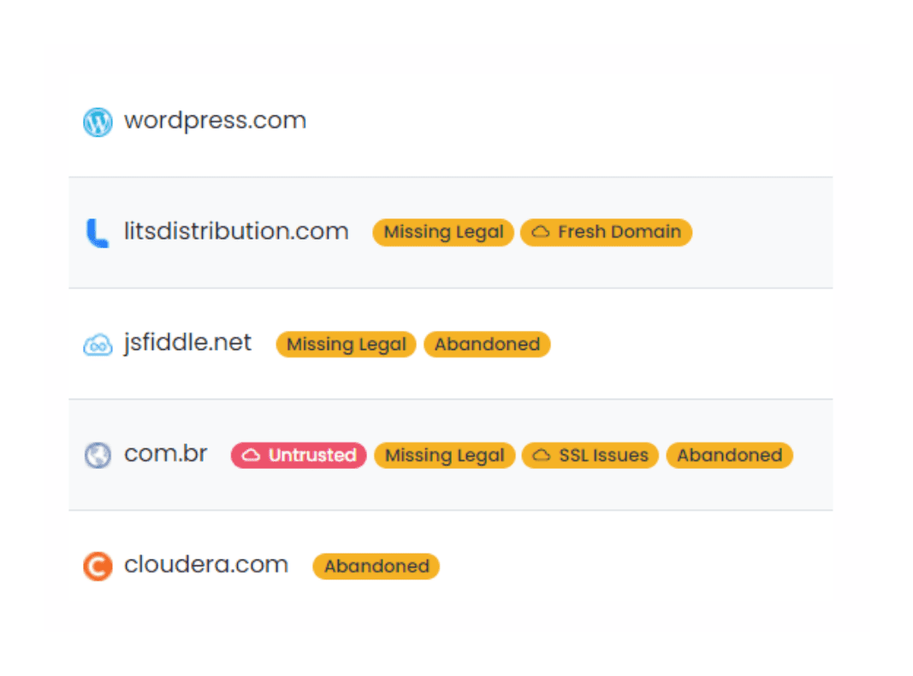Click the cloud icon in SSL Issues badge
Screen dimensions: 913x676
pos(542,455)
